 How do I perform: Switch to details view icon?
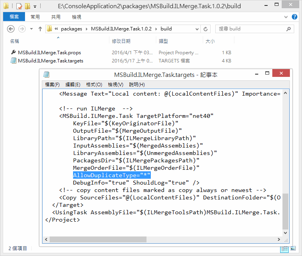click(x=284, y=249)
